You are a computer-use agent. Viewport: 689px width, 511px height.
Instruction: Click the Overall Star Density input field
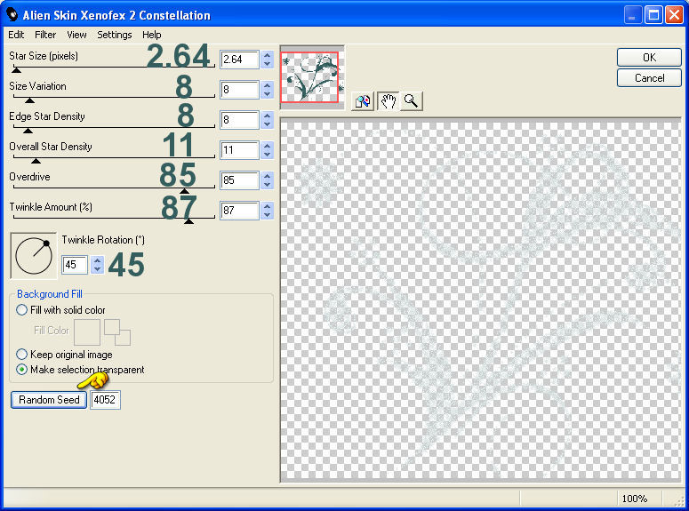tap(239, 150)
